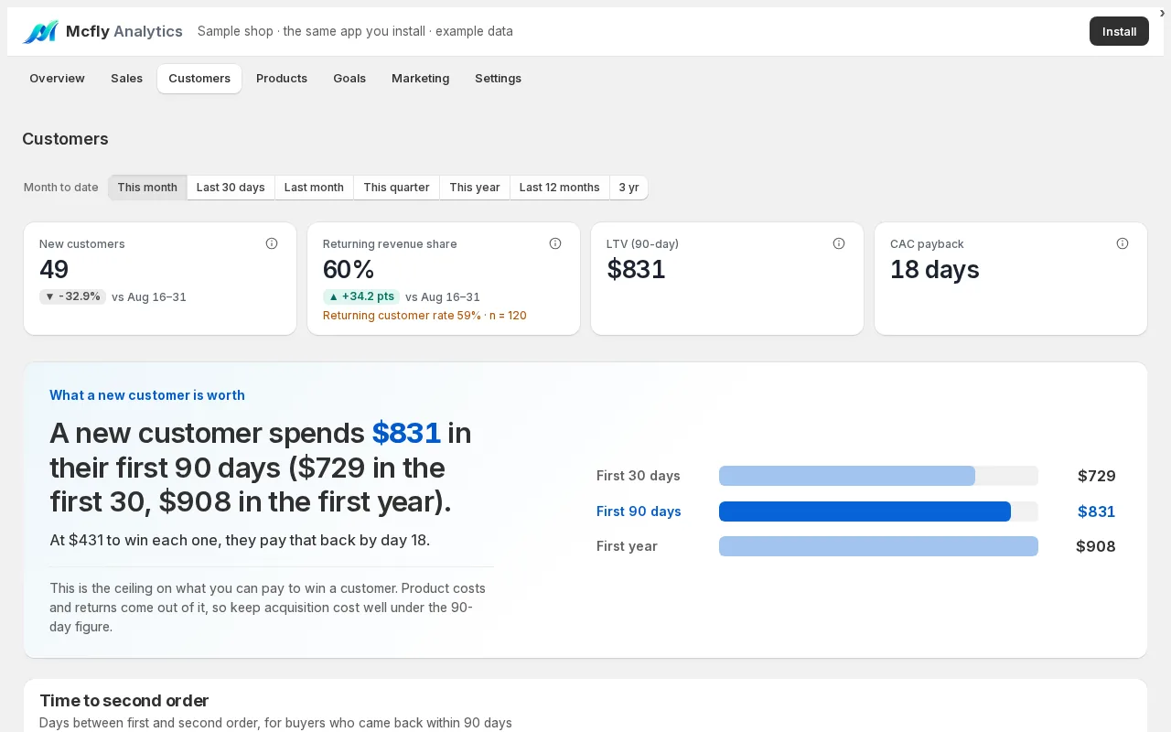Select the This month date range
Screen dimensions: 1171x732
click(147, 188)
